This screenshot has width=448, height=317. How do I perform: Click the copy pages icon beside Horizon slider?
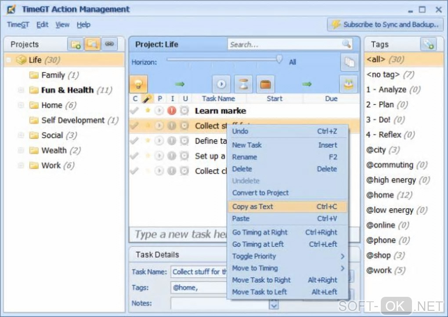pyautogui.click(x=350, y=62)
